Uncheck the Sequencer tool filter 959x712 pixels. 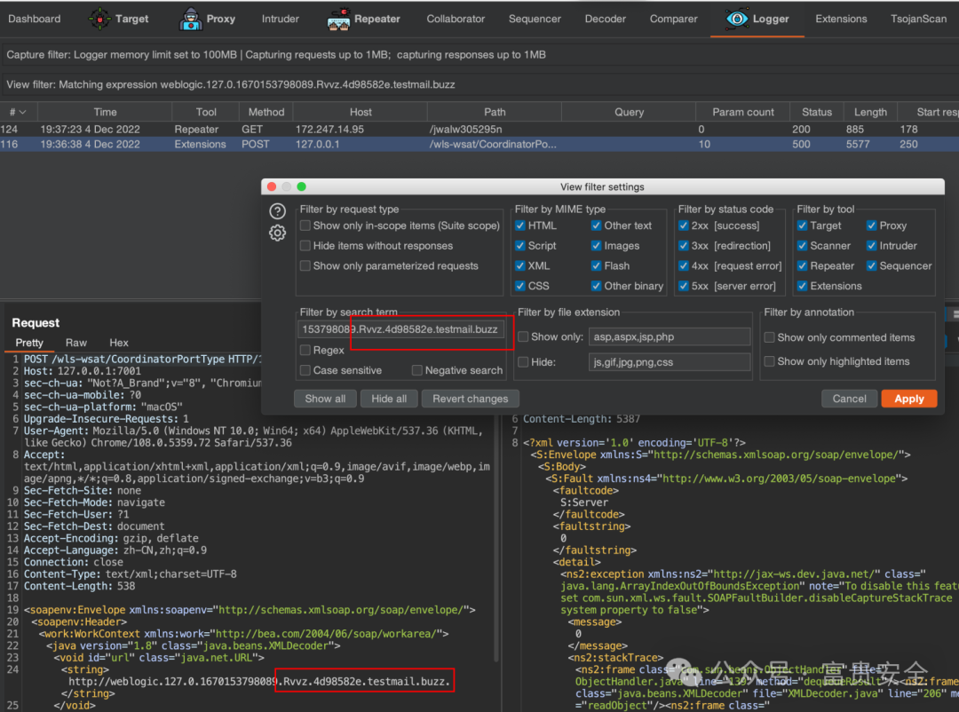click(872, 266)
